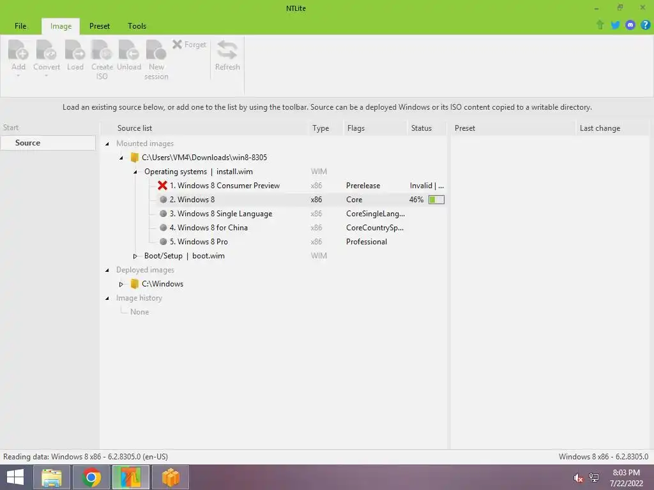Viewport: 654px width, 490px height.
Task: Expand the Boot/Setup boot.wim node
Action: tap(135, 256)
